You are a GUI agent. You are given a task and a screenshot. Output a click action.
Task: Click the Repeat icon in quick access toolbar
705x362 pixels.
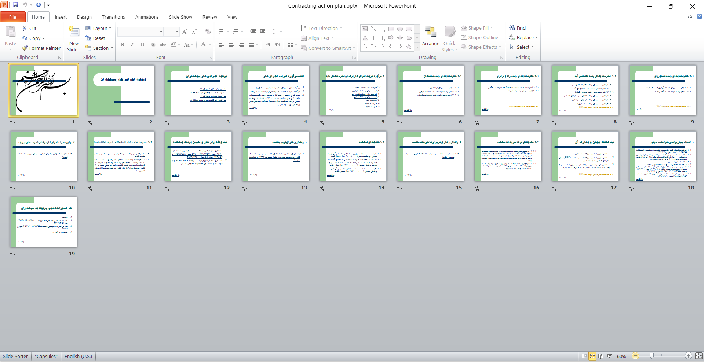point(39,5)
